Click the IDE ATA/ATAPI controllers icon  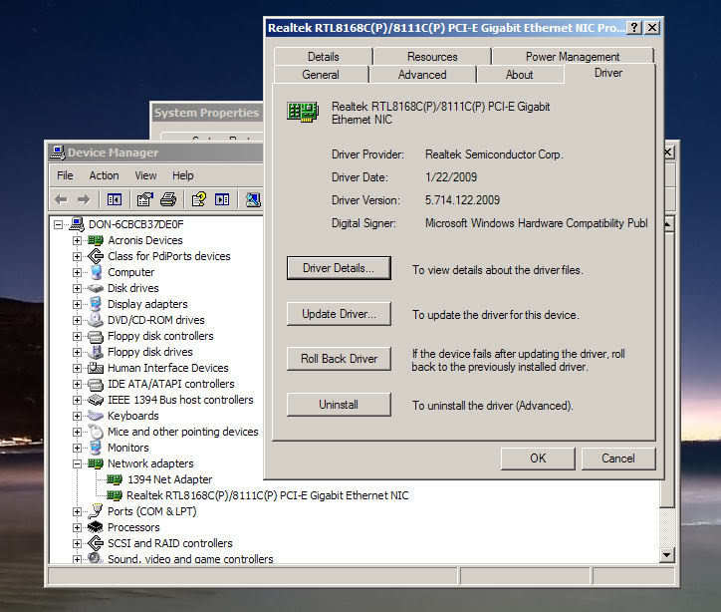pyautogui.click(x=96, y=384)
